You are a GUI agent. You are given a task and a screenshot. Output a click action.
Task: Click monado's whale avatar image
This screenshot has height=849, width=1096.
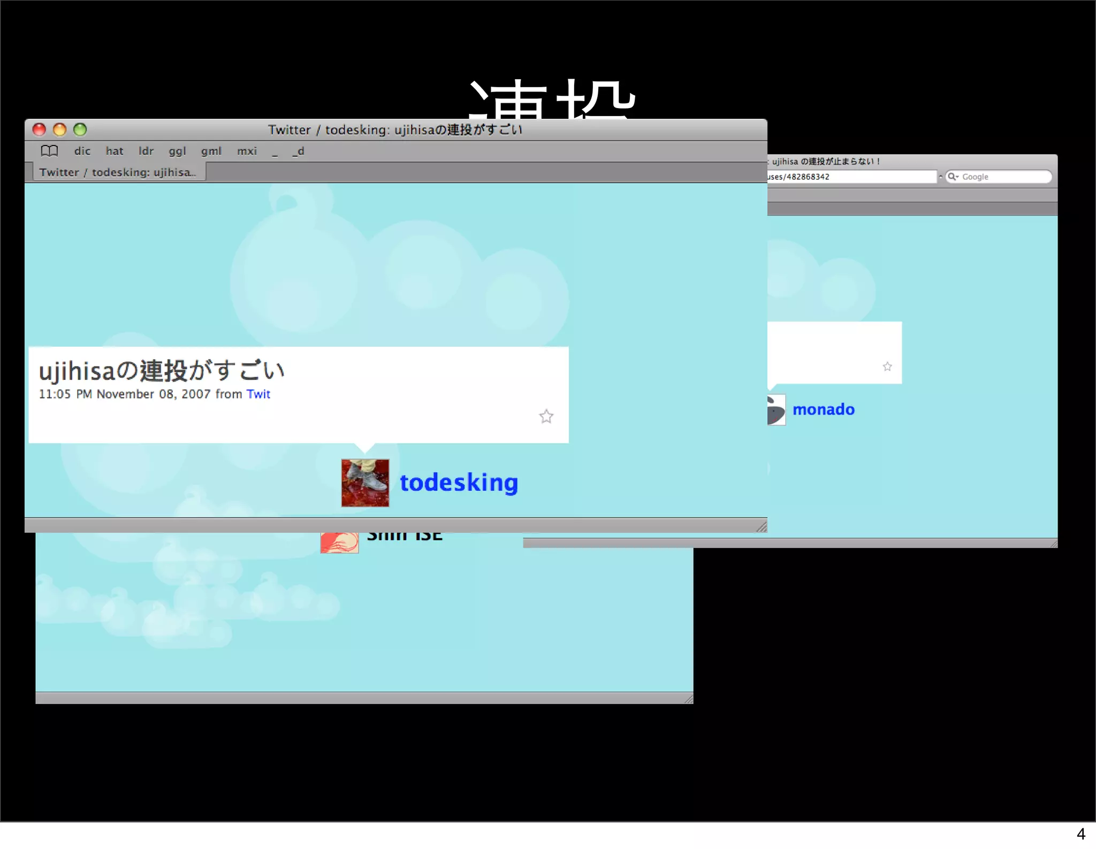[x=776, y=410]
